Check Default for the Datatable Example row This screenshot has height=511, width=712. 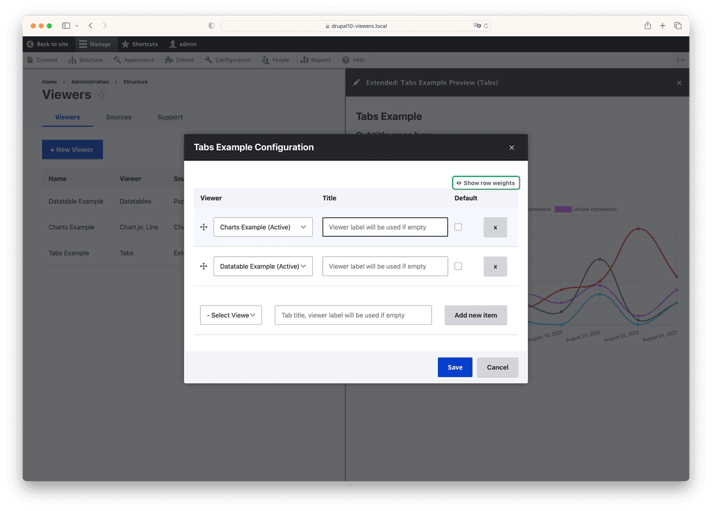458,266
